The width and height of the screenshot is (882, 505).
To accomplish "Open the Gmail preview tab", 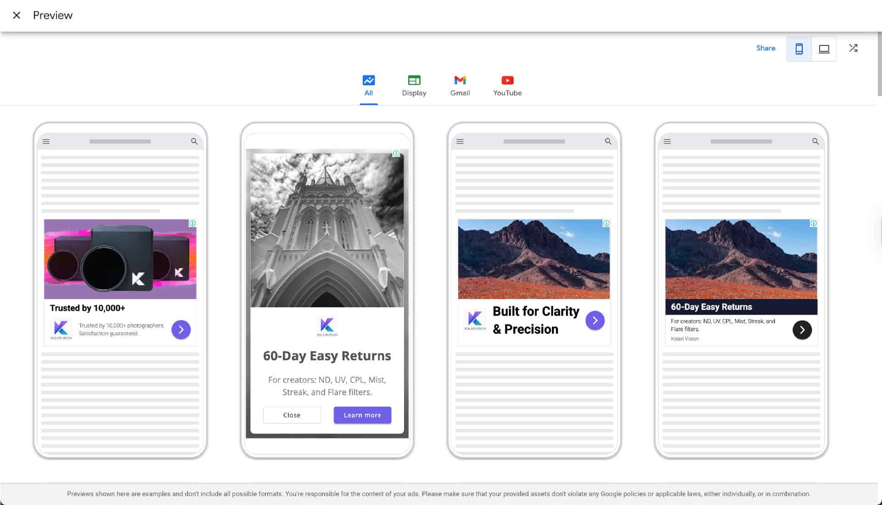I will point(460,86).
